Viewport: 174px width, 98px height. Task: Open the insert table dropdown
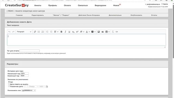click(107, 32)
